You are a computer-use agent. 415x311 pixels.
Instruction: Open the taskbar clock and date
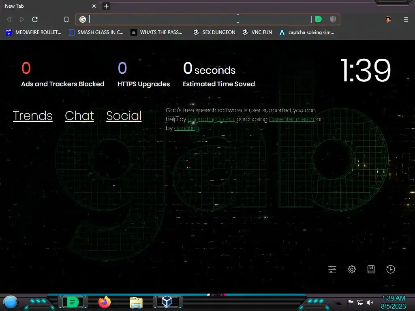(x=393, y=302)
